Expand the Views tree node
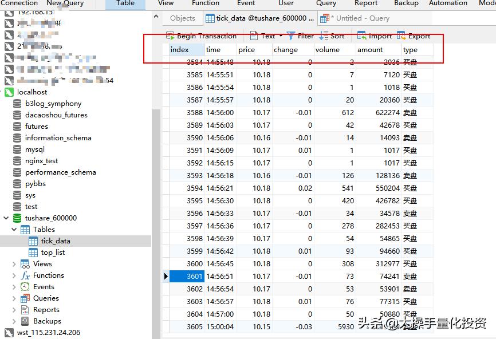496x339 pixels. 14,264
